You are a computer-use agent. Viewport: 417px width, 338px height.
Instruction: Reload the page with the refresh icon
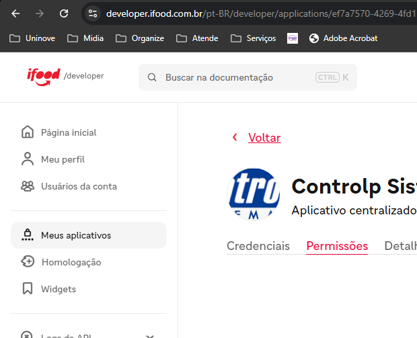click(64, 13)
